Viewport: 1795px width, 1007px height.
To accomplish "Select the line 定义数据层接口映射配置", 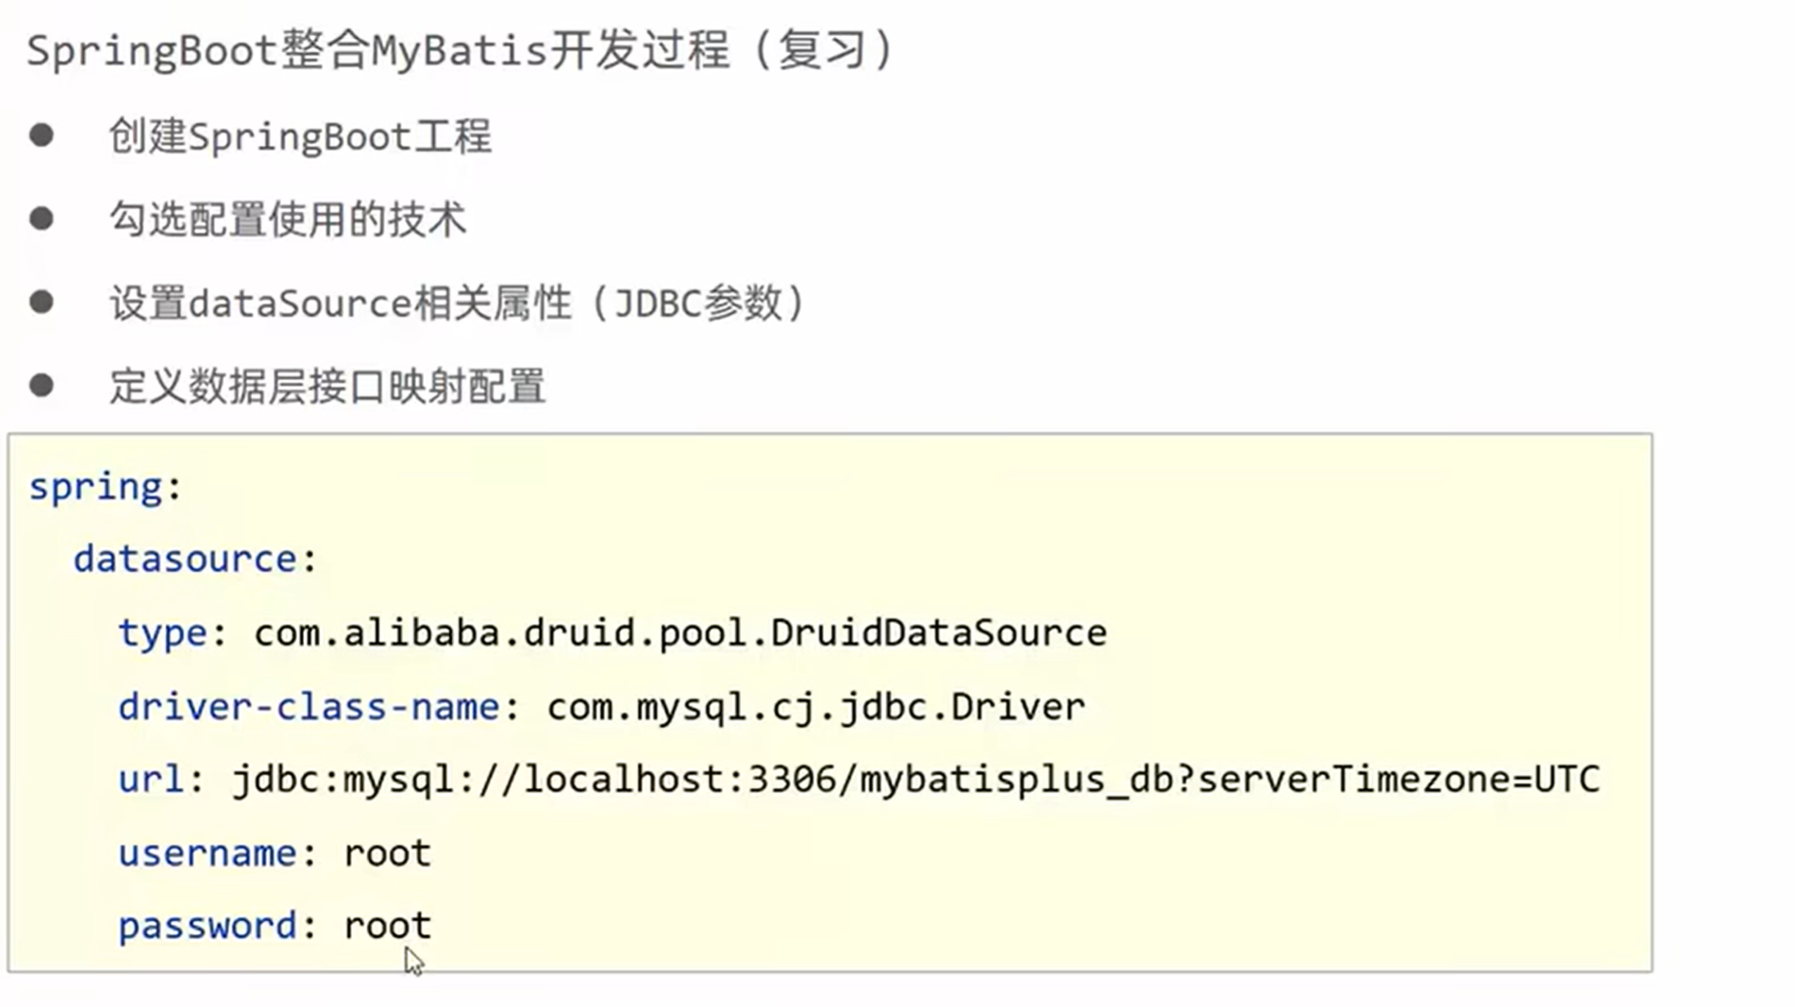I will pos(327,386).
